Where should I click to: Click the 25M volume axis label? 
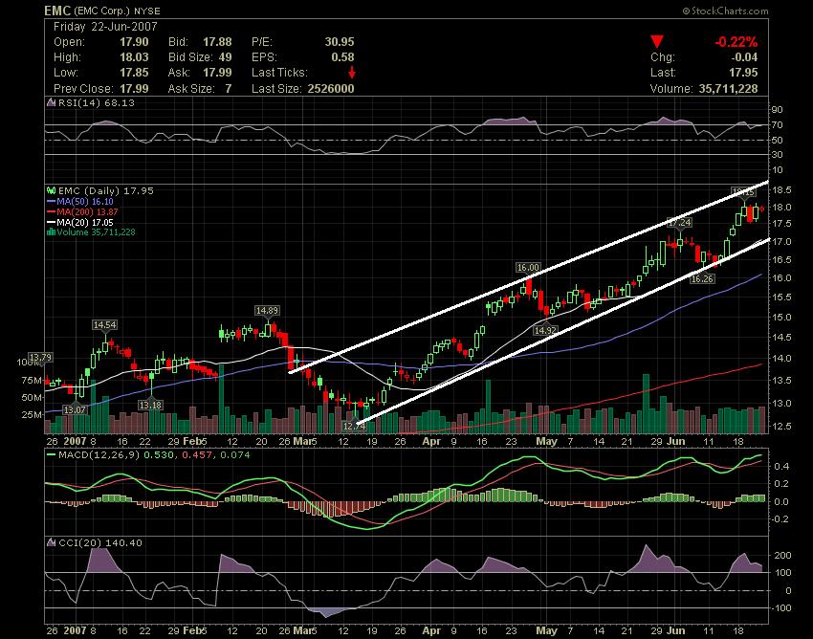tap(32, 414)
